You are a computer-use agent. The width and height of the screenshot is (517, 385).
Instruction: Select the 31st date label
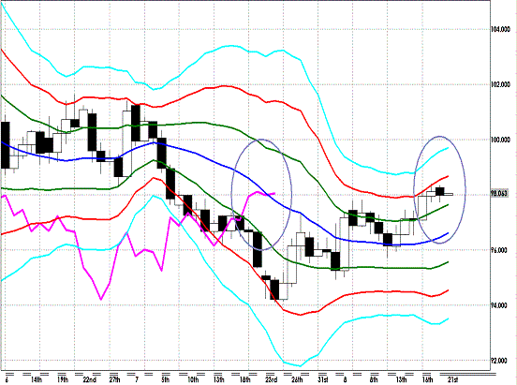(323, 379)
